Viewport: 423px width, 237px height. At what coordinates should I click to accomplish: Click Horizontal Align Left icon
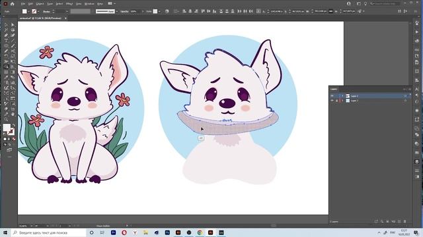[x=184, y=11]
